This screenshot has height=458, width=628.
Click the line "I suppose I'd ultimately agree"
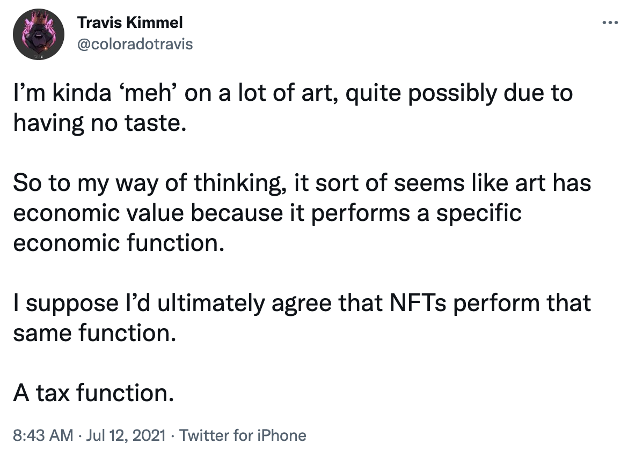pos(302,303)
